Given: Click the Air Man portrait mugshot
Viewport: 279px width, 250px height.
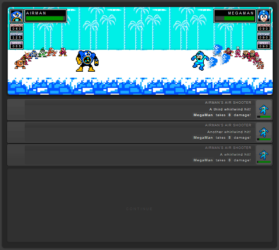Looking at the screenshot, I should coord(17,16).
